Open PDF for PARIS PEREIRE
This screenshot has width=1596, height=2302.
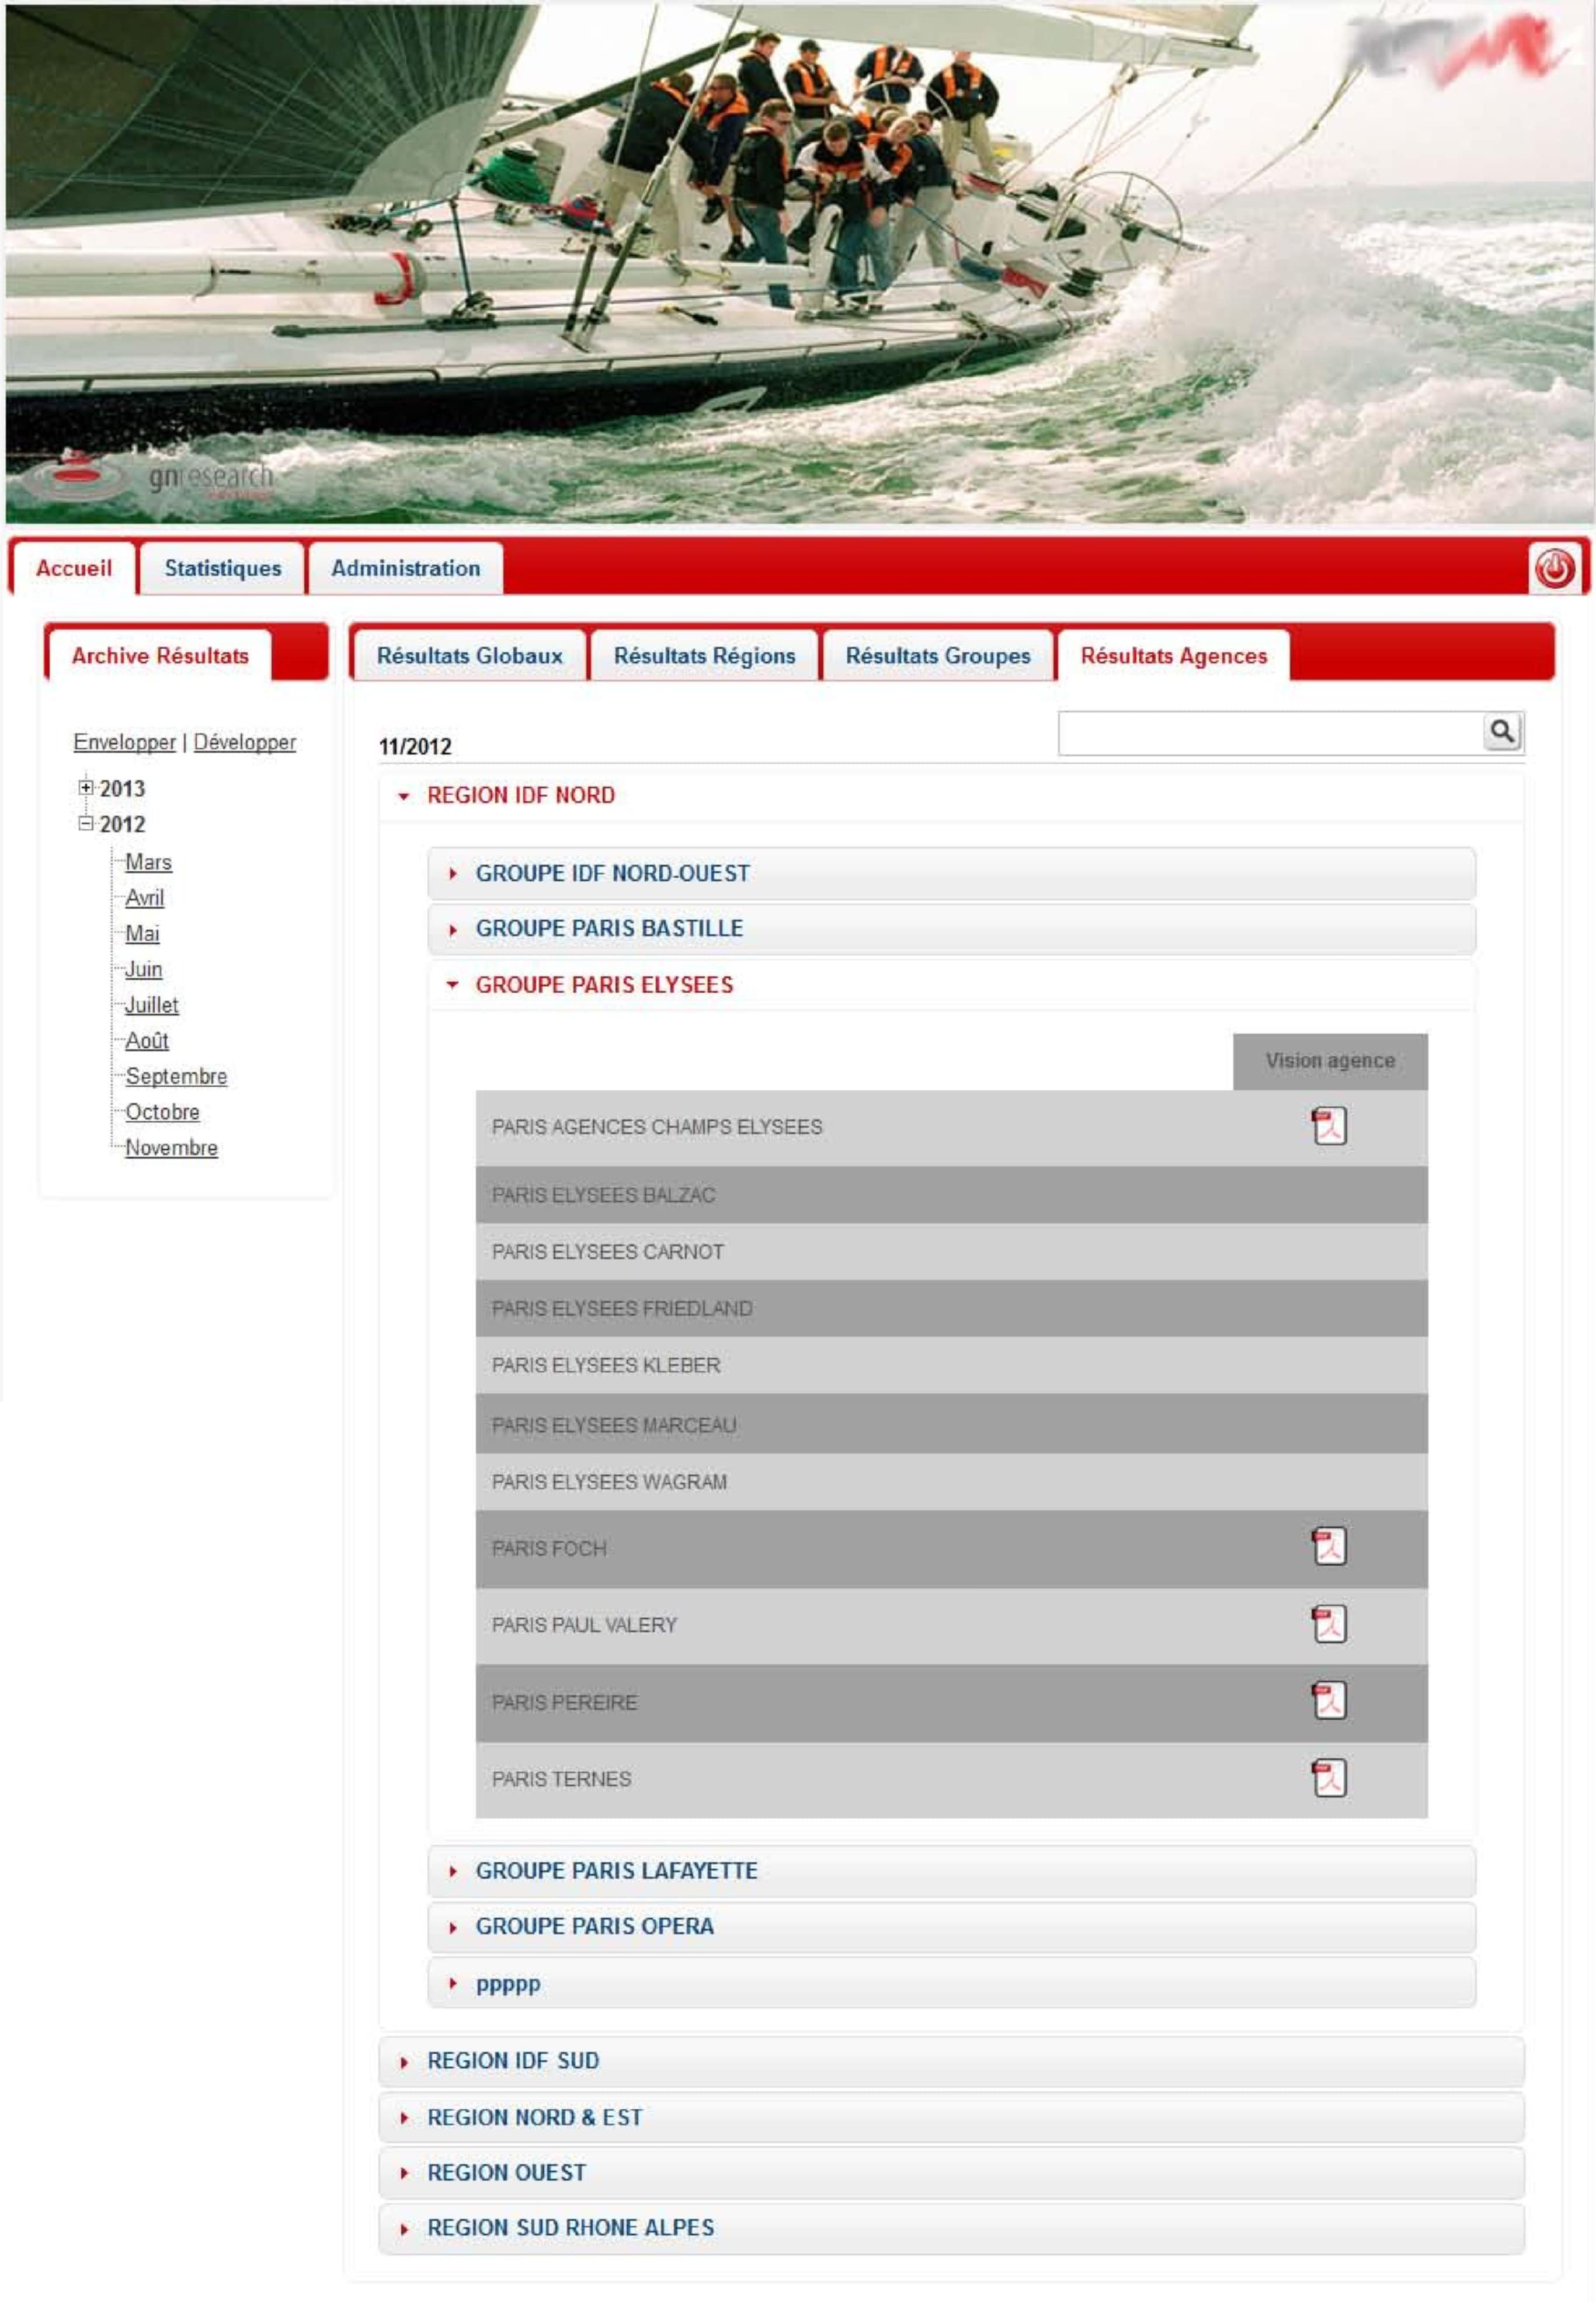pos(1329,1701)
